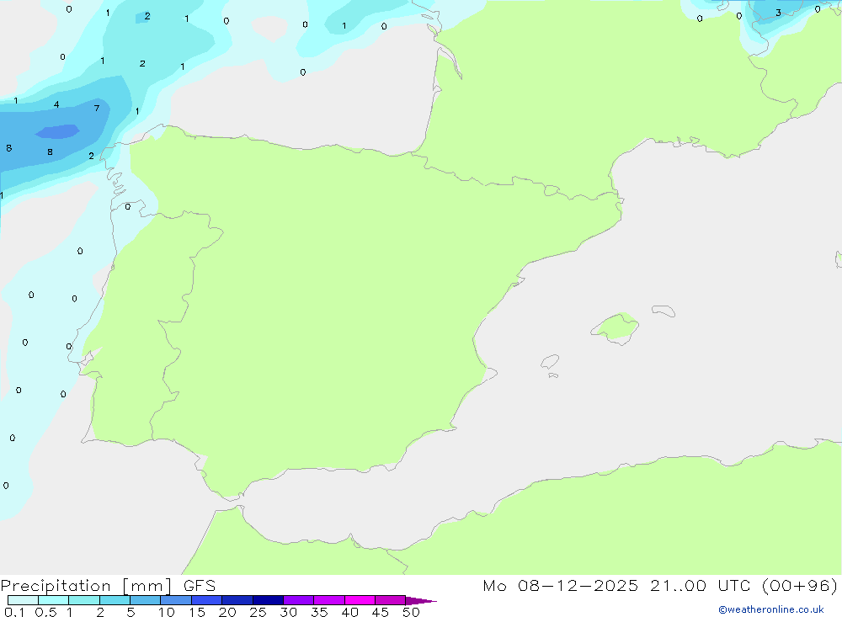Click the 2–5 mm legend color swatch
Viewport: 842px width, 617px height.
click(115, 600)
